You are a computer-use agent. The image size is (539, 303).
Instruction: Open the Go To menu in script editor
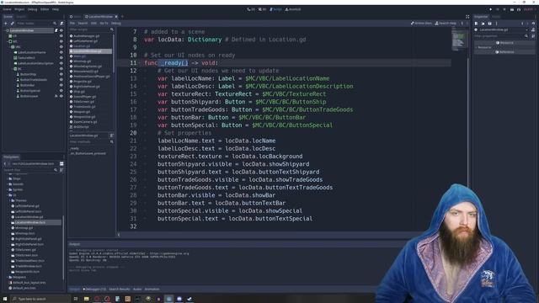tap(104, 24)
